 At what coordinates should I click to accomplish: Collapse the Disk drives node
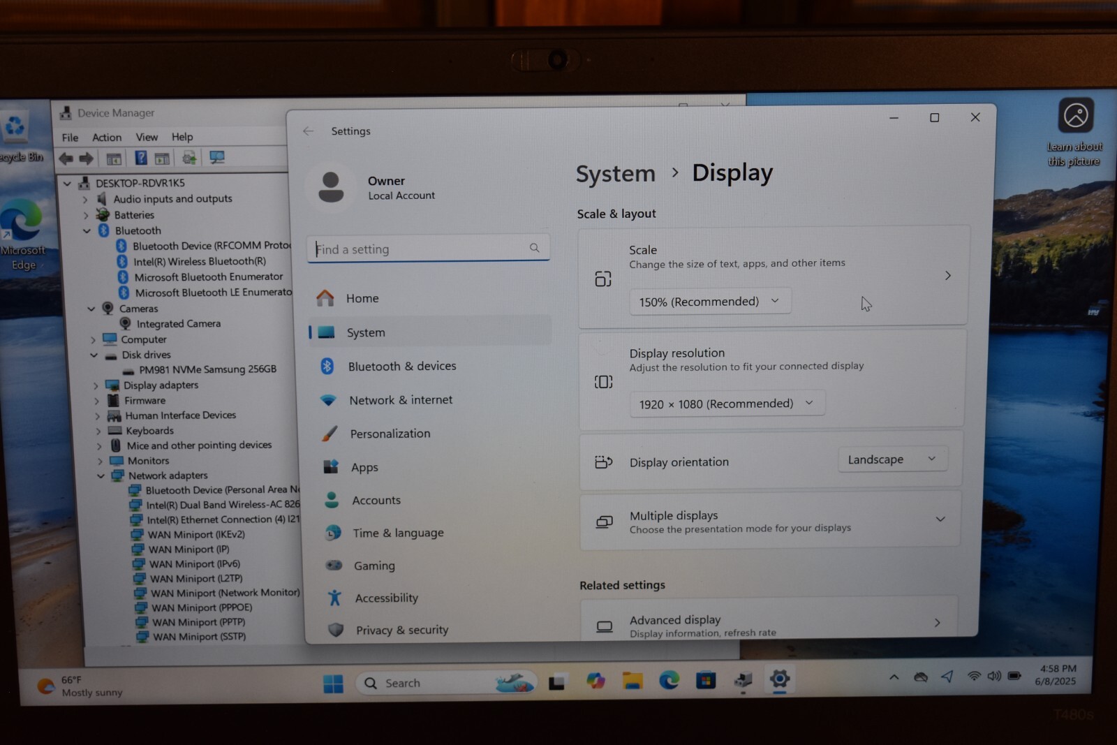[94, 355]
